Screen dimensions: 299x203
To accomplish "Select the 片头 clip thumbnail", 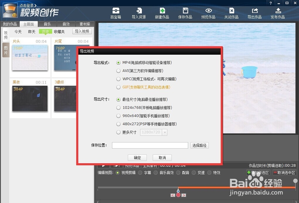I will (30, 57).
